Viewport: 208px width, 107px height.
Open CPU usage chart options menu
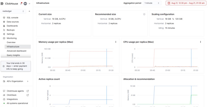click(x=201, y=42)
